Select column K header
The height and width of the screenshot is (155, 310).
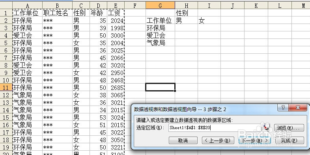256,5
